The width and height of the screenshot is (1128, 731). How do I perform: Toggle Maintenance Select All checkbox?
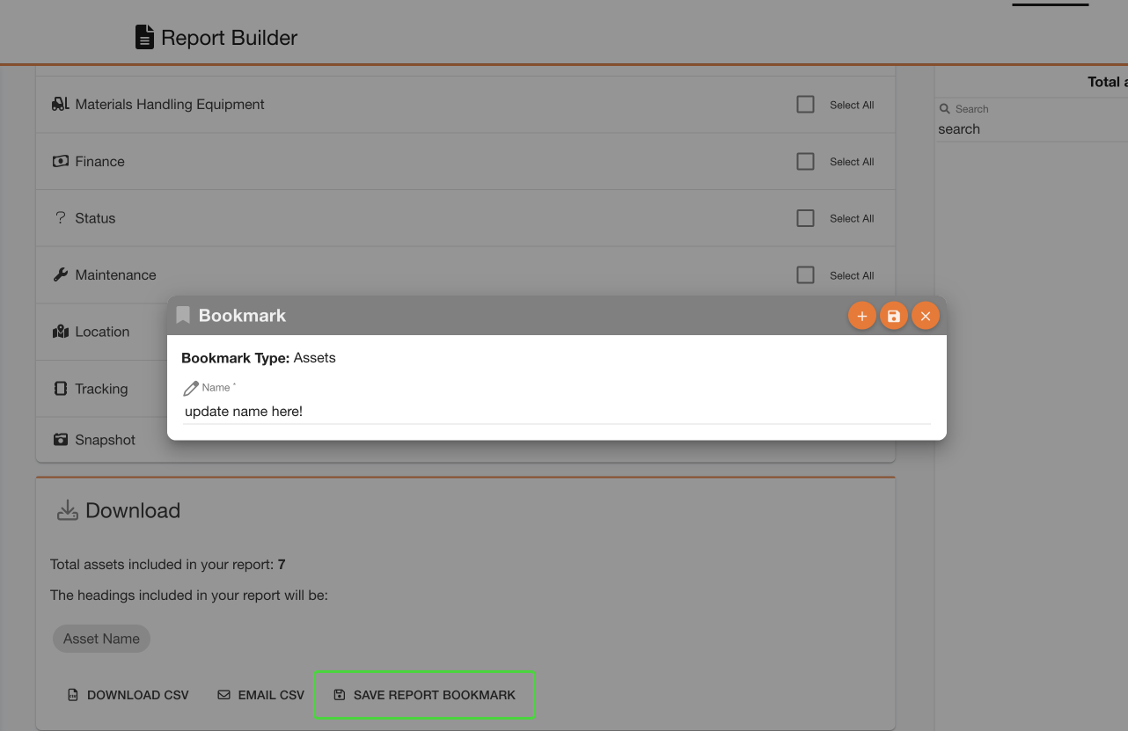[805, 275]
